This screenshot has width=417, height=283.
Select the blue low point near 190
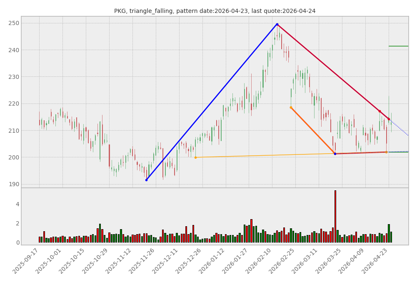(x=146, y=180)
